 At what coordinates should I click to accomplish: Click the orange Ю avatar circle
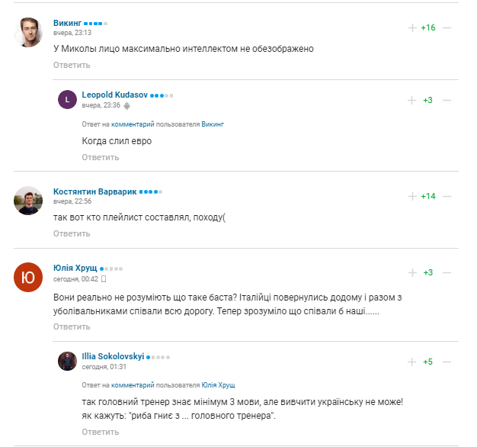pos(28,277)
